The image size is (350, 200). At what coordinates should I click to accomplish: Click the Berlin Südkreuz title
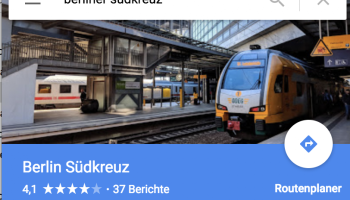(x=76, y=167)
